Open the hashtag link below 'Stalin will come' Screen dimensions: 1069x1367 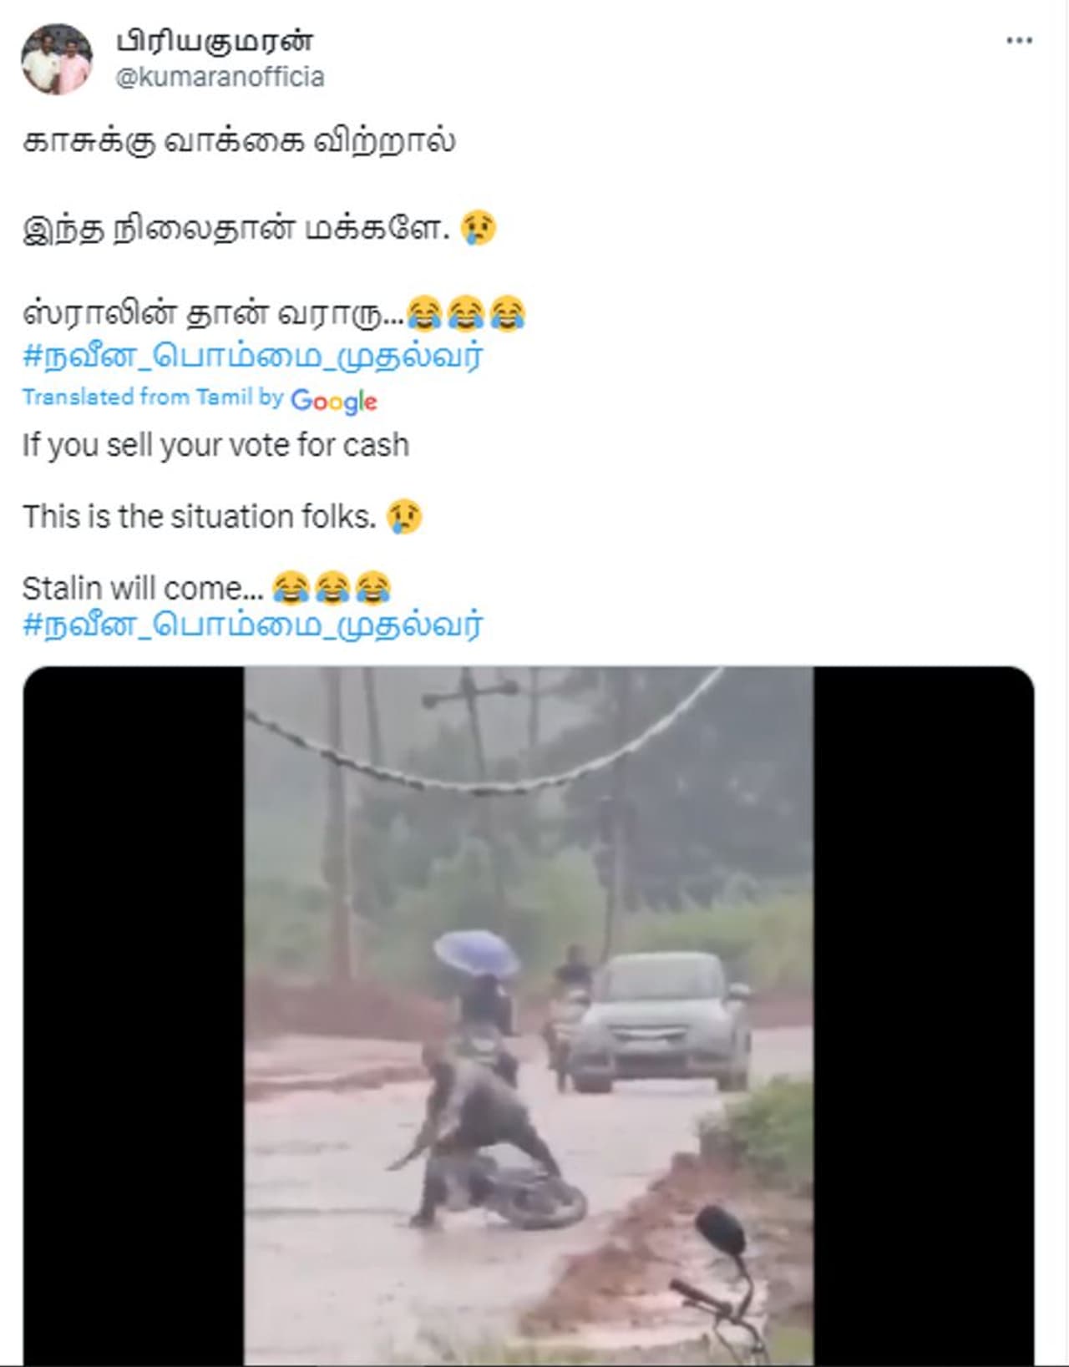click(x=253, y=626)
